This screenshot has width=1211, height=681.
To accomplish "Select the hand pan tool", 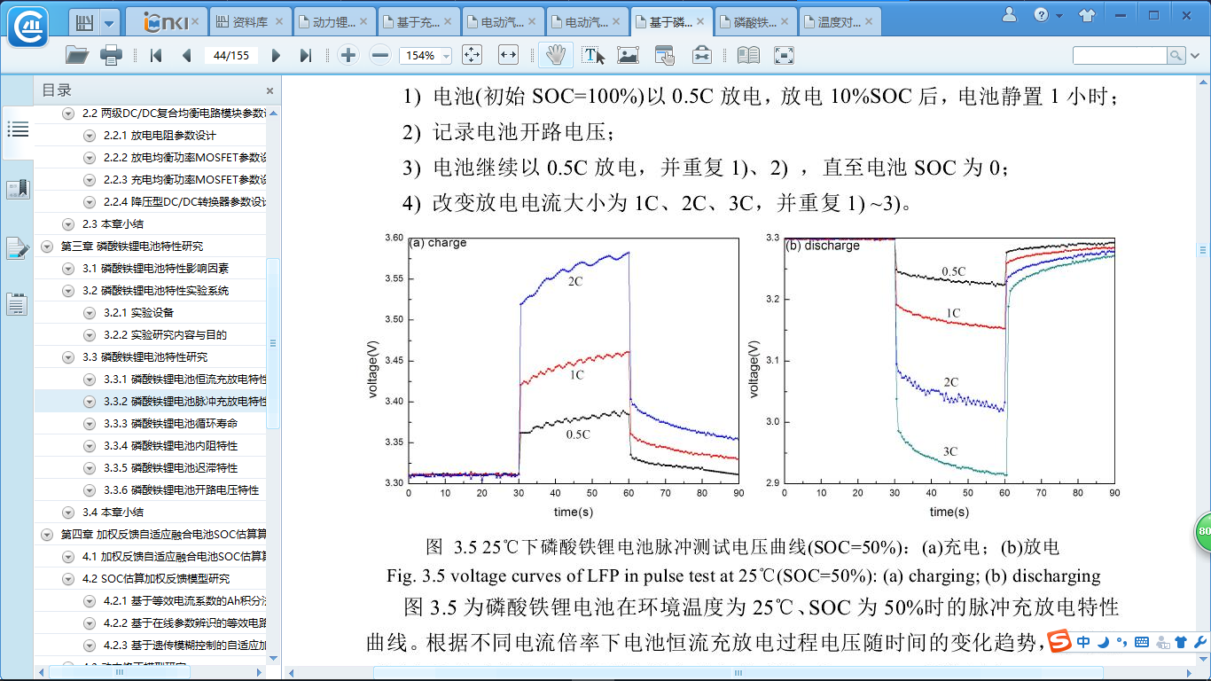I will (555, 55).
